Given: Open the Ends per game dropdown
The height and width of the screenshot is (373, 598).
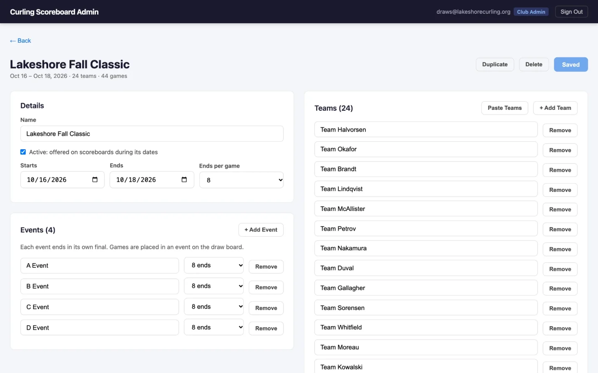Looking at the screenshot, I should [x=241, y=180].
